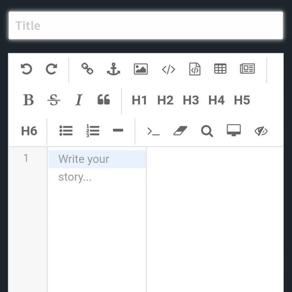Click the redo arrow icon
292x292 pixels.
tap(51, 69)
